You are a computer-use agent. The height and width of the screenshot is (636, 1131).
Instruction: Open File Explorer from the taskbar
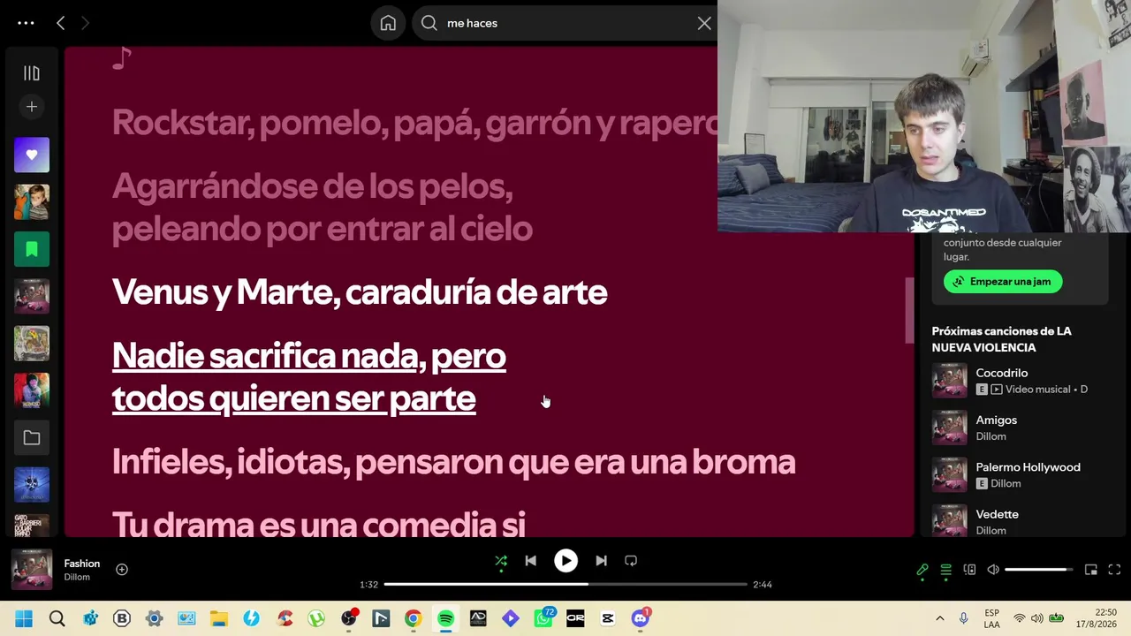pos(219,619)
